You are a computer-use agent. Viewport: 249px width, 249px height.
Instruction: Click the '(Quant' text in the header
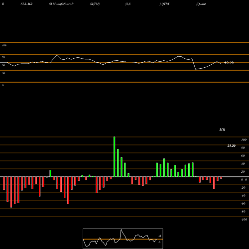201,4
